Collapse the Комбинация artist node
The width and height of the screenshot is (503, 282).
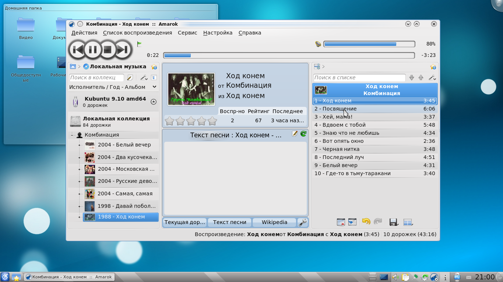[72, 135]
